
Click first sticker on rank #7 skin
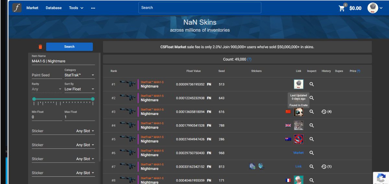click(x=252, y=166)
